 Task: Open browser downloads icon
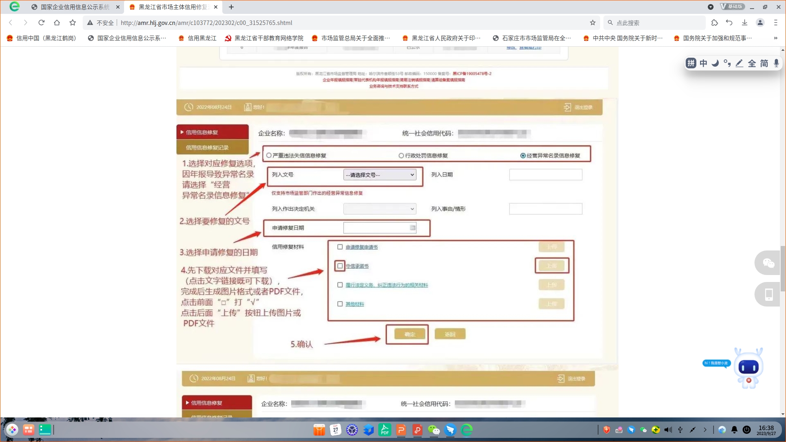coord(745,23)
